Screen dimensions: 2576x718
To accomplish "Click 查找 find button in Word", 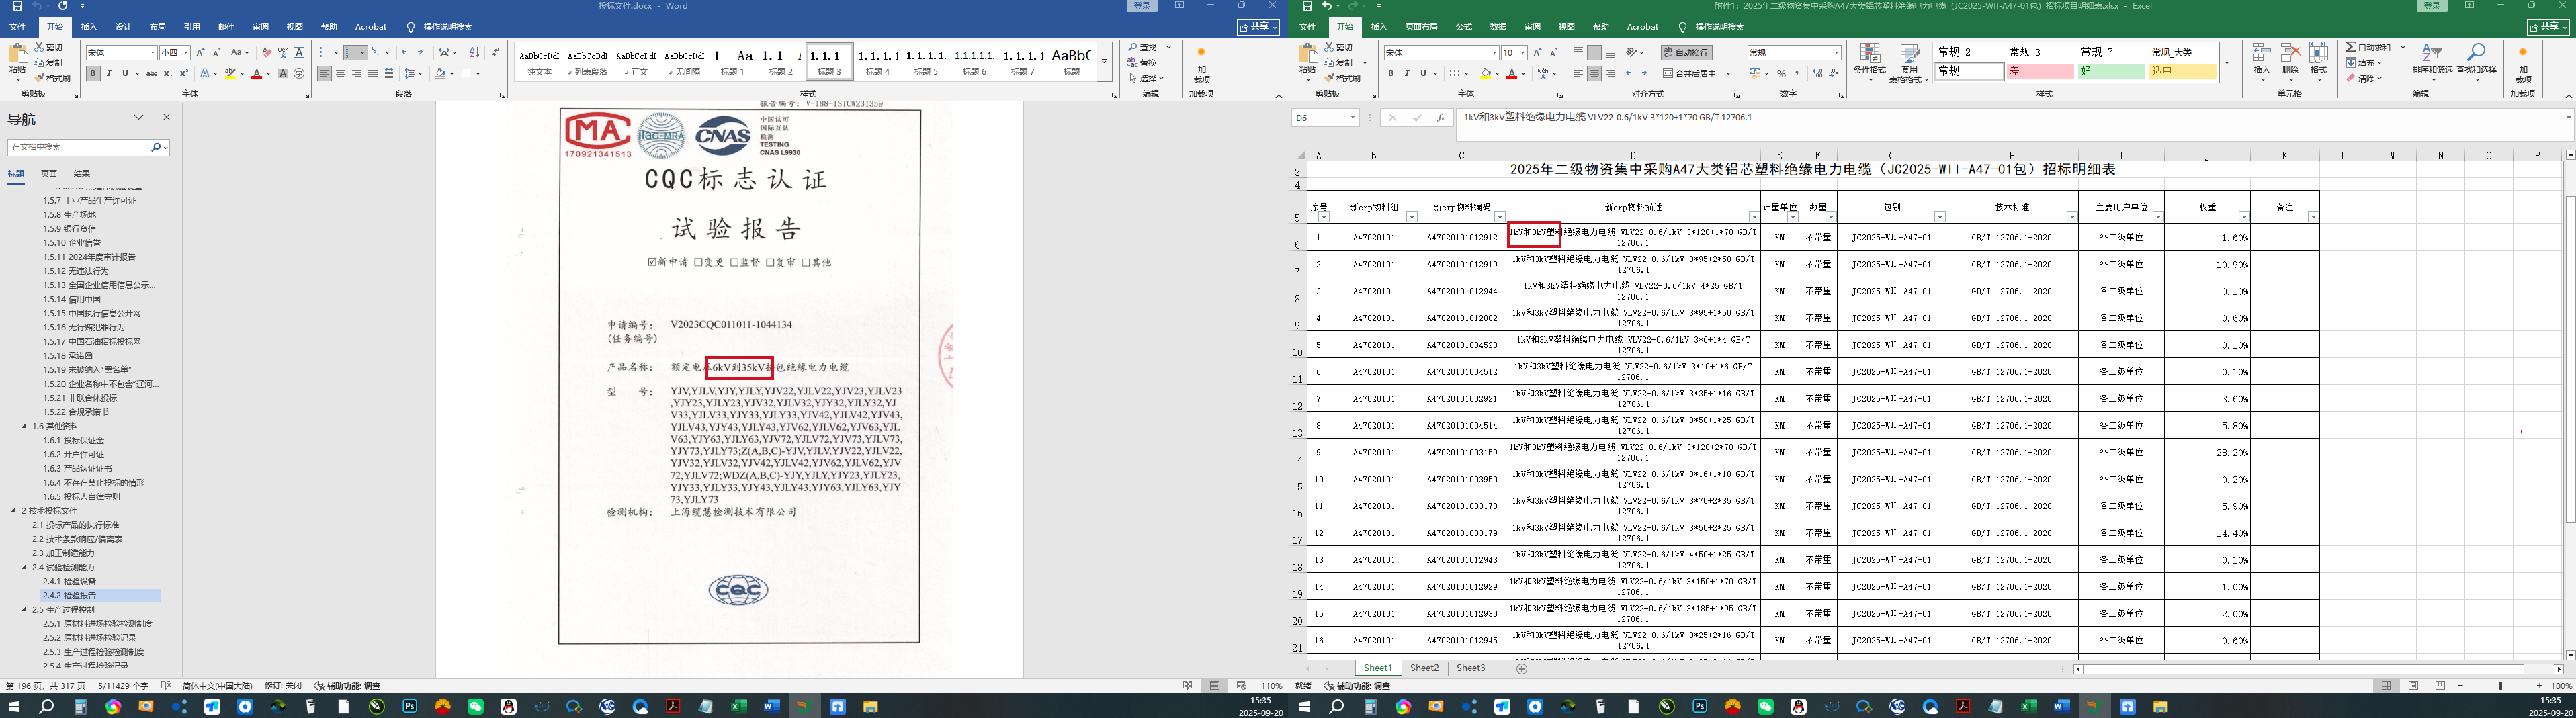I will point(1142,47).
